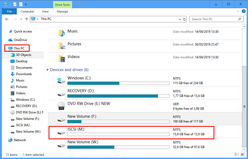
Task: Open the address bar history dropdown
Action: pyautogui.click(x=180, y=19)
